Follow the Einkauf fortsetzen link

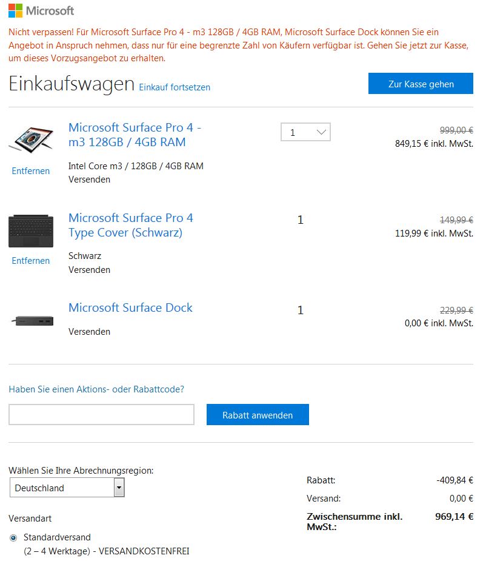[175, 87]
